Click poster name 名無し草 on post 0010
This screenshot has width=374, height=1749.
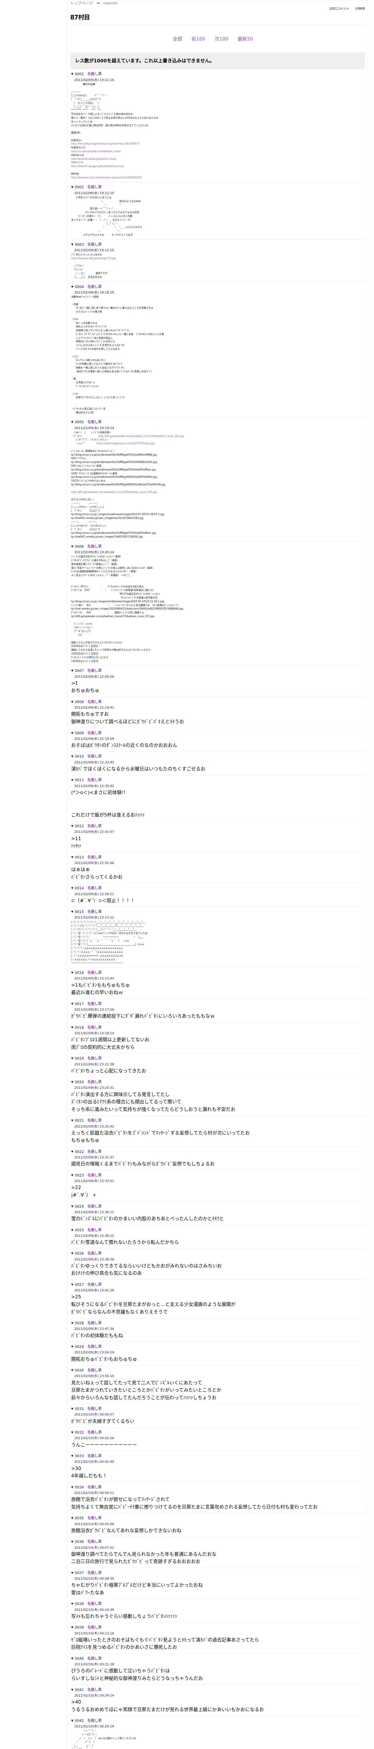click(x=94, y=756)
